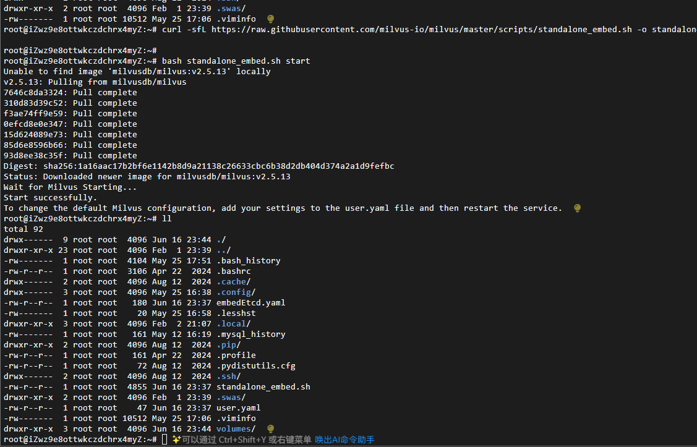
Task: Click the terminal cursor block at the last prompt
Action: coord(165,440)
